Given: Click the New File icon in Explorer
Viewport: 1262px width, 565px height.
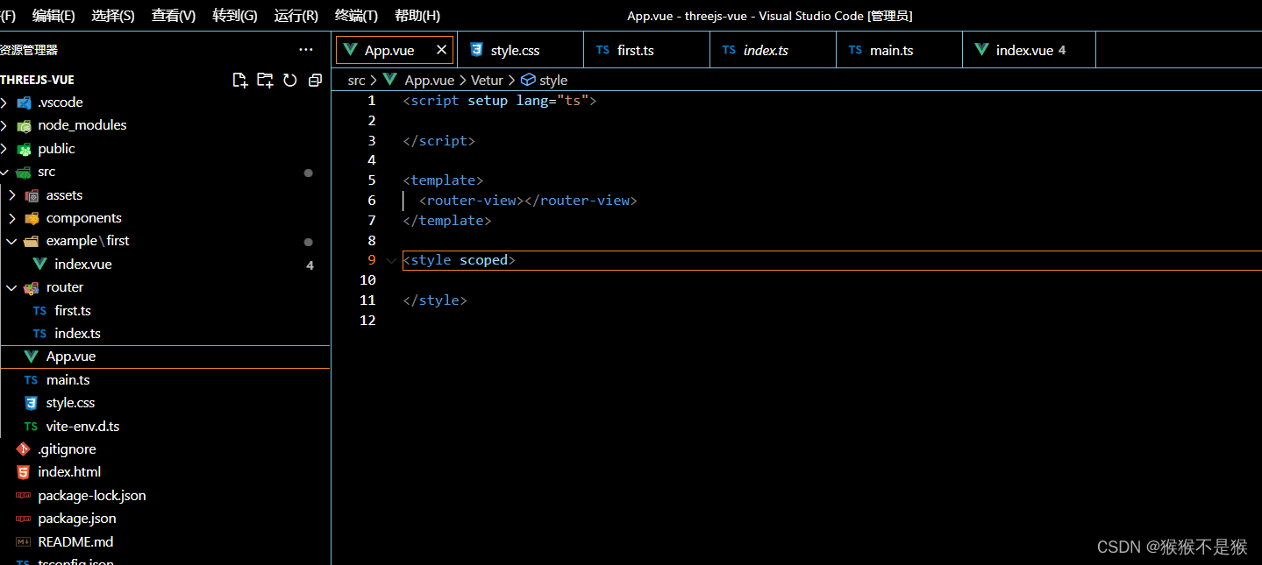Looking at the screenshot, I should click(239, 79).
